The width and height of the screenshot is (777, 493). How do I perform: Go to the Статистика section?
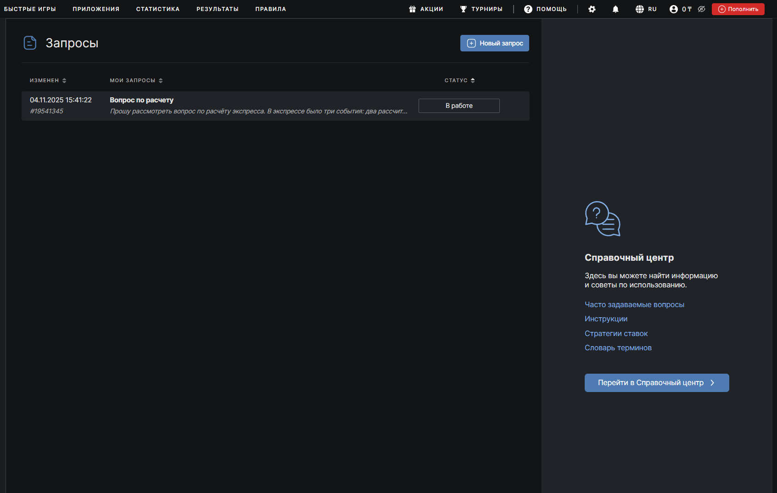[157, 9]
